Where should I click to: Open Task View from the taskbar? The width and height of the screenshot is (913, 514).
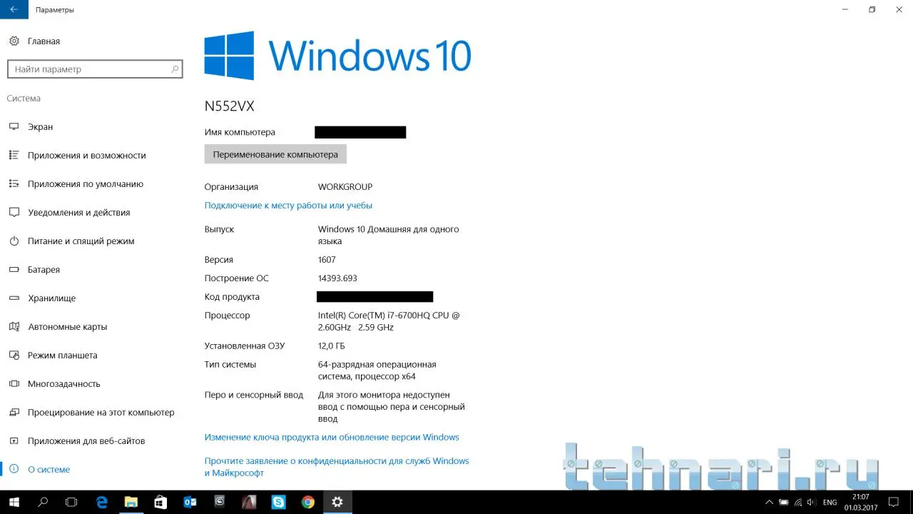tap(71, 502)
